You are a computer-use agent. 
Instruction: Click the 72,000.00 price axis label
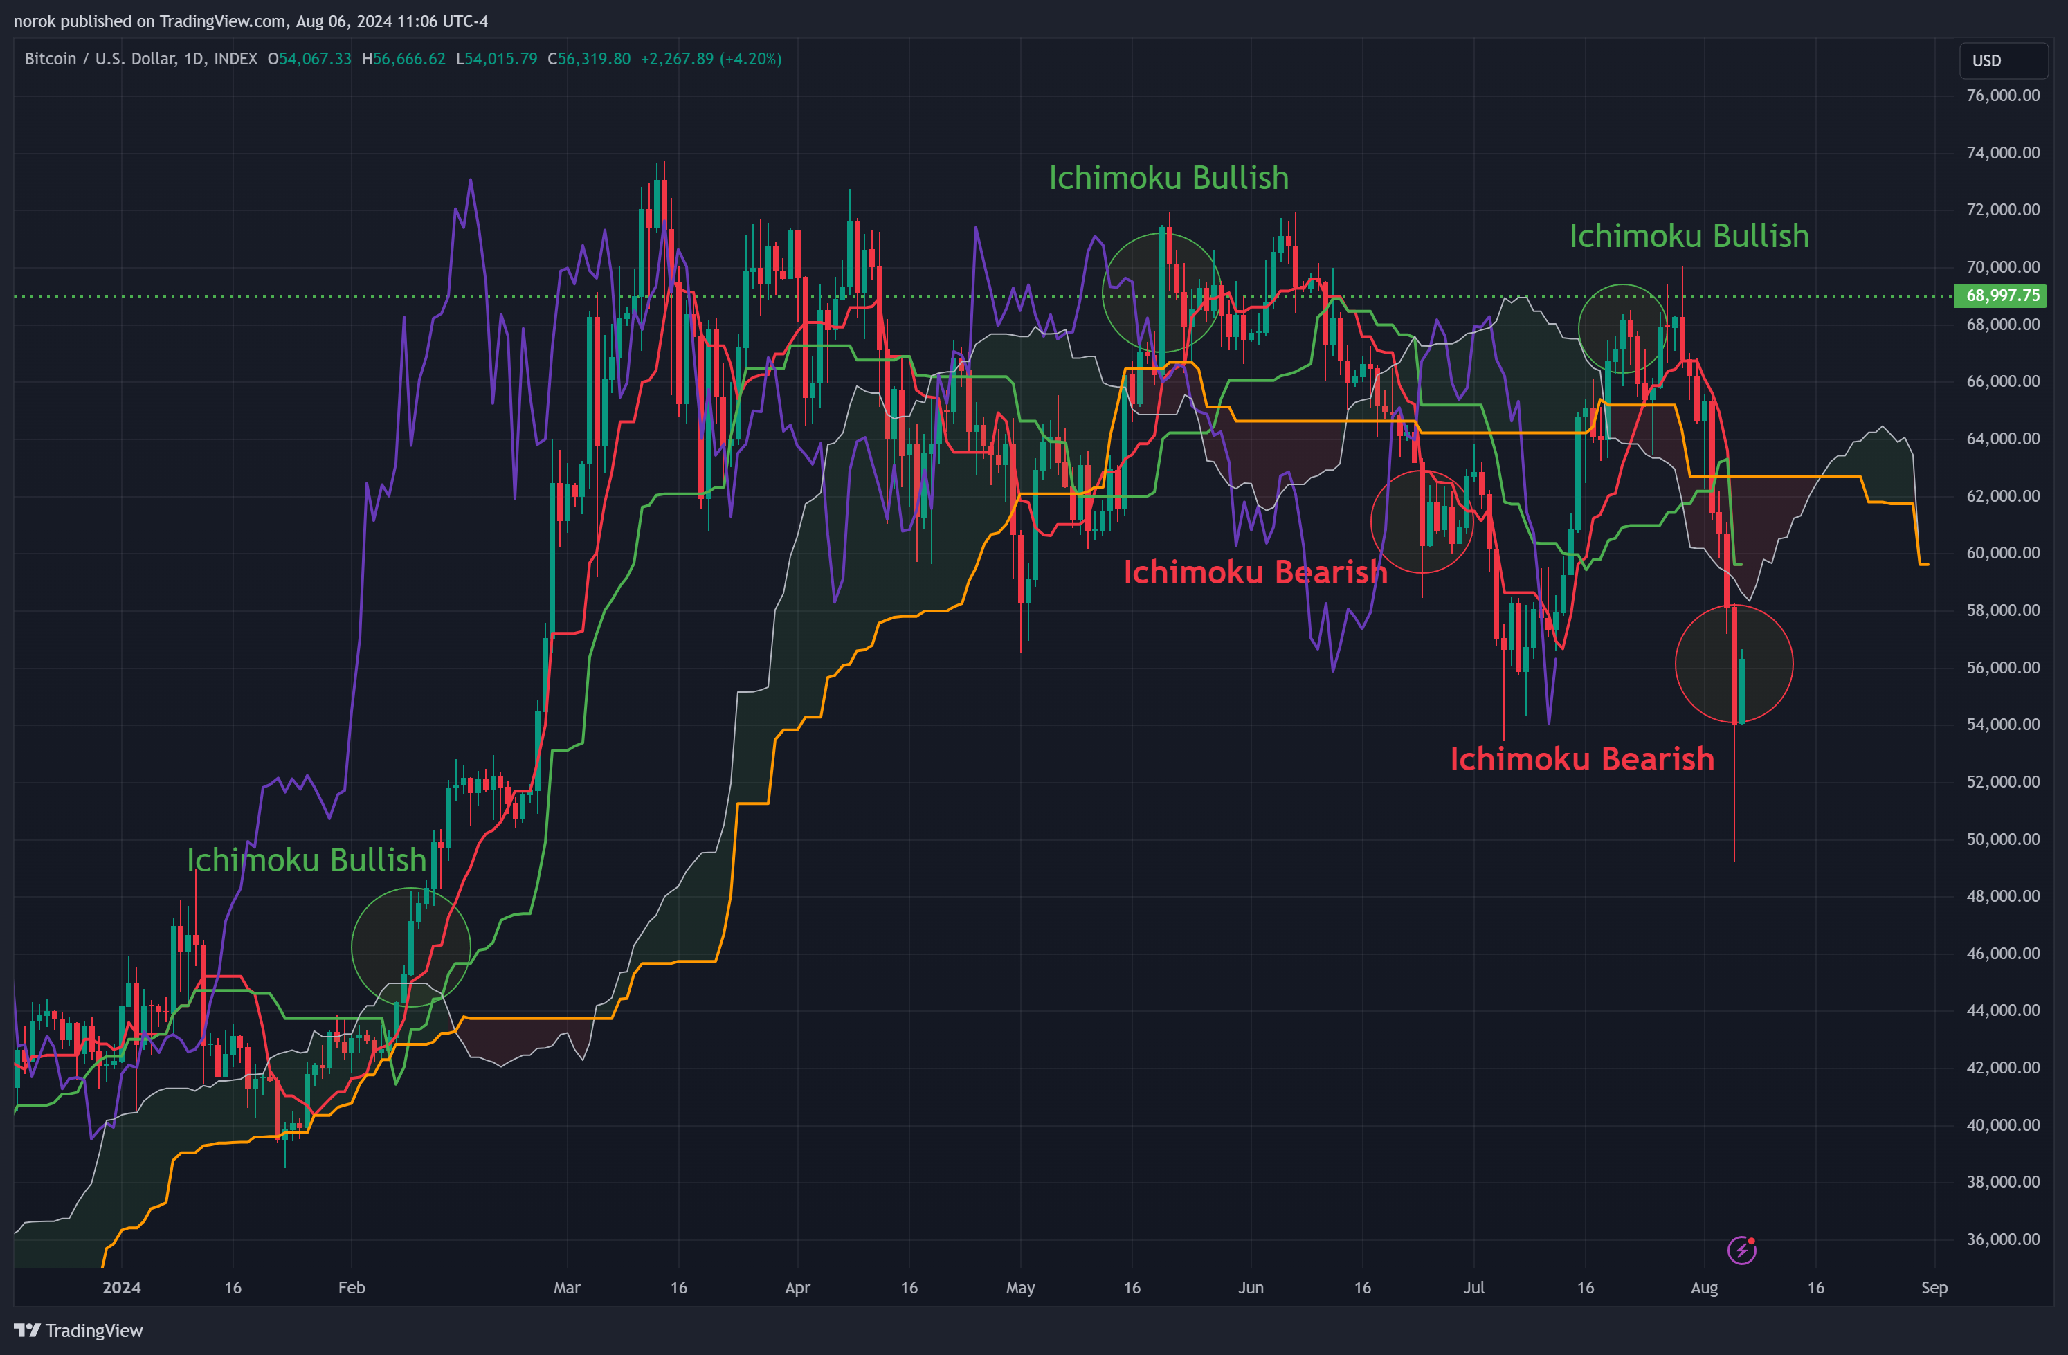2003,209
